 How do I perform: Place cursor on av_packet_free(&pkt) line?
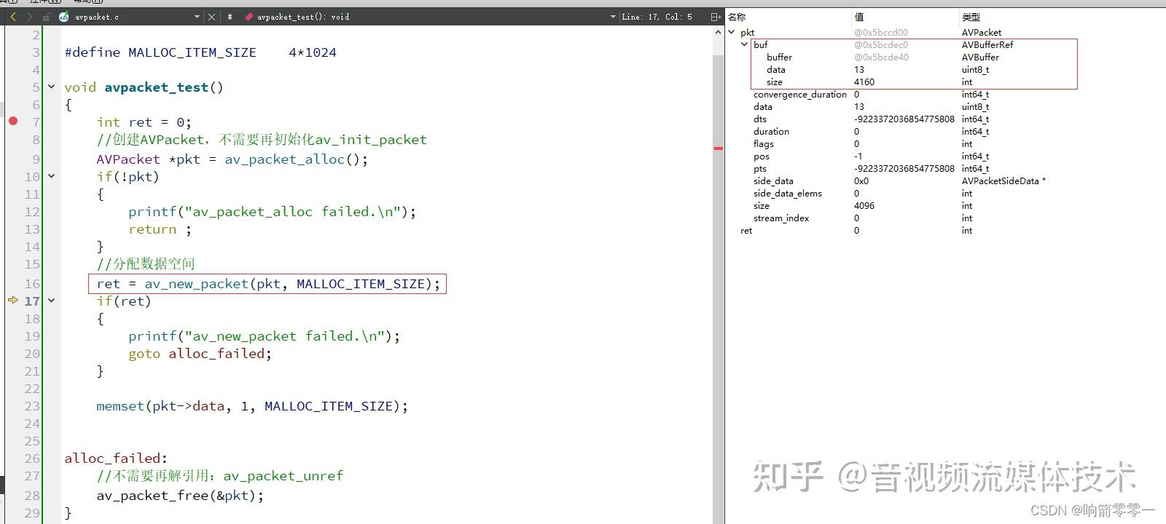pyautogui.click(x=180, y=496)
